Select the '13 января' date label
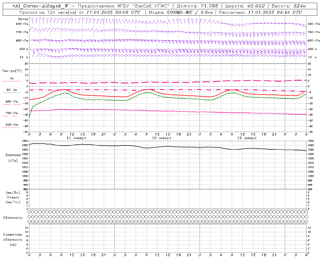321x257 pixels. coord(247,138)
